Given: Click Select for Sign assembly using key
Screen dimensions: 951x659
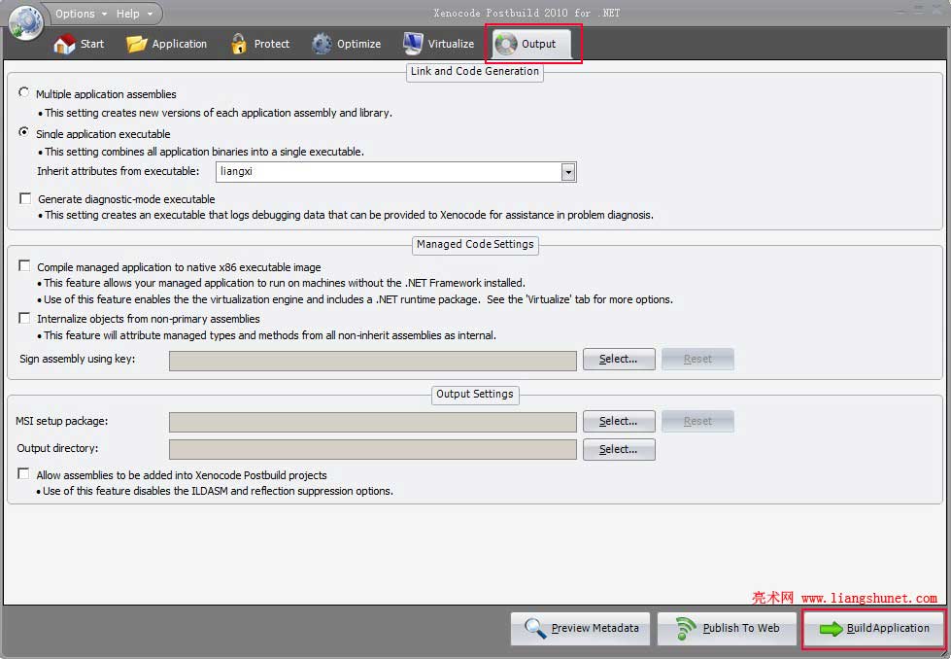Looking at the screenshot, I should point(619,360).
